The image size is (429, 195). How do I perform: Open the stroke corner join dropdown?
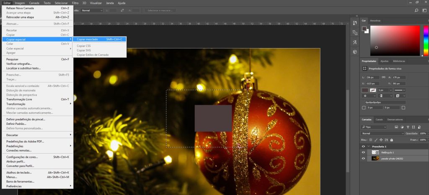tap(400, 96)
